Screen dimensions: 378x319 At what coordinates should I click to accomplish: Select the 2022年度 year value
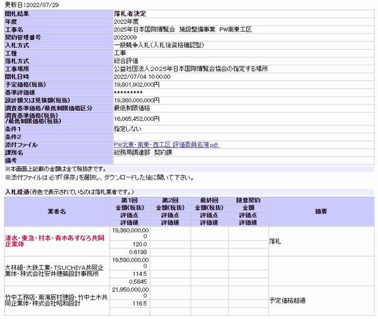pyautogui.click(x=127, y=21)
